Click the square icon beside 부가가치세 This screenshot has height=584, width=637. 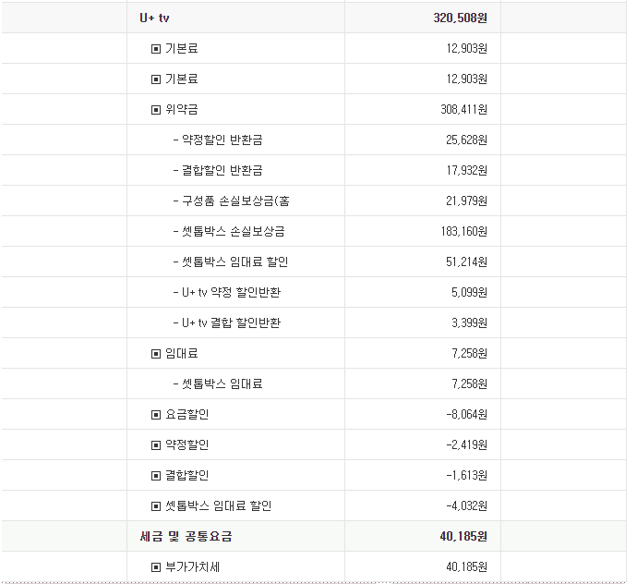pos(156,567)
